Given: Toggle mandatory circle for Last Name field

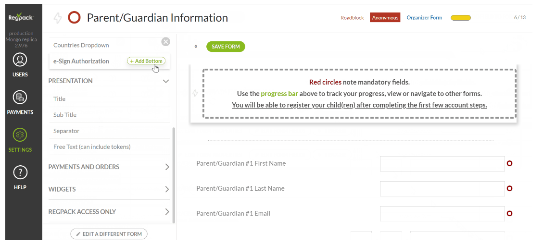Looking at the screenshot, I should pyautogui.click(x=510, y=188).
